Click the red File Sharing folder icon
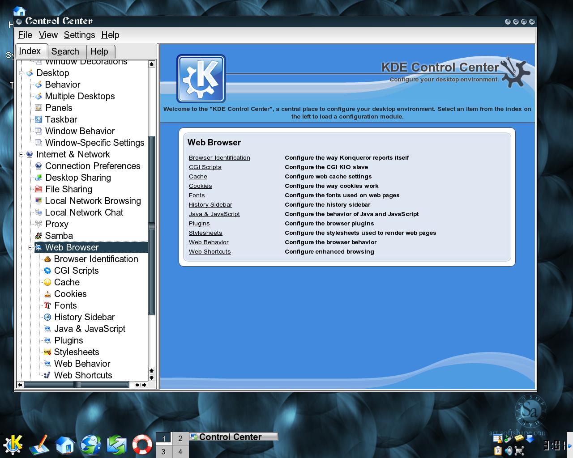 click(38, 189)
